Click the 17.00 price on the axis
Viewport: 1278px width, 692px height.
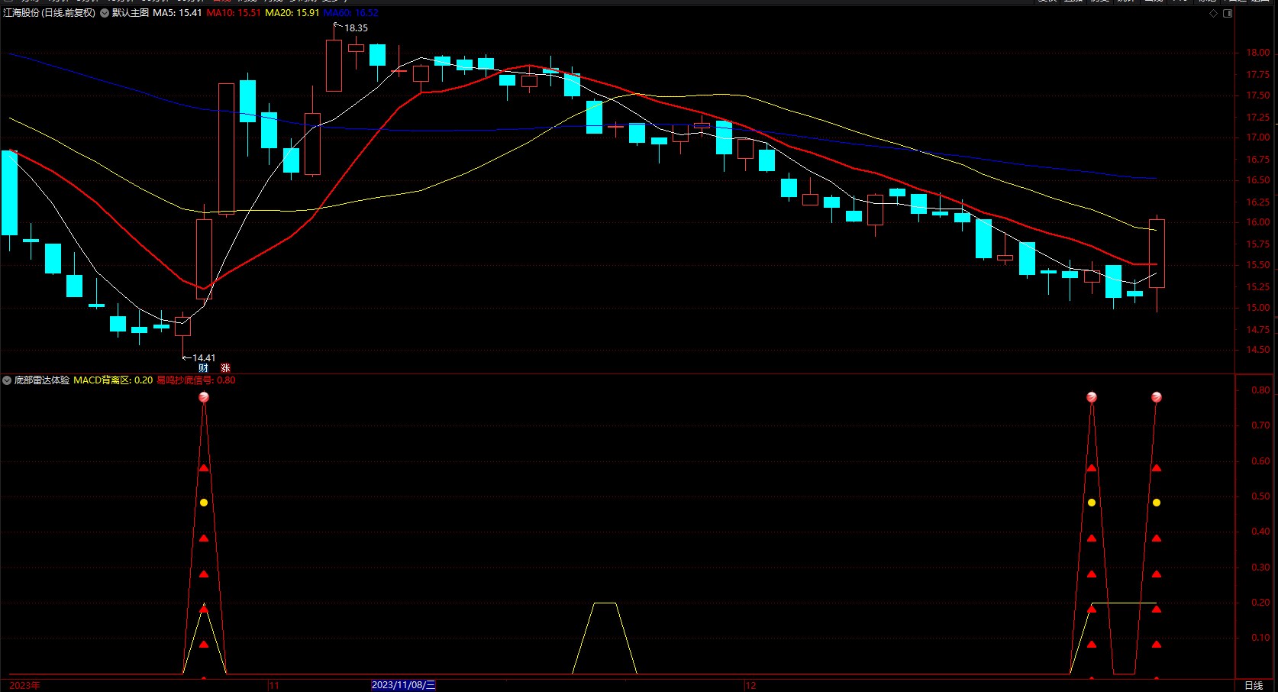coord(1258,137)
